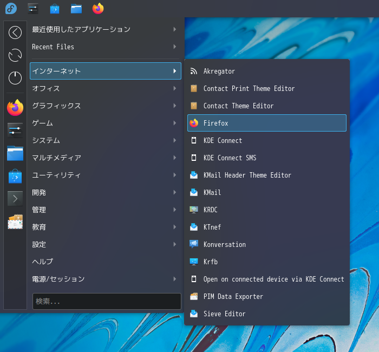This screenshot has height=352, width=379.
Task: Click the KDE Connect phone icon
Action: click(x=194, y=140)
